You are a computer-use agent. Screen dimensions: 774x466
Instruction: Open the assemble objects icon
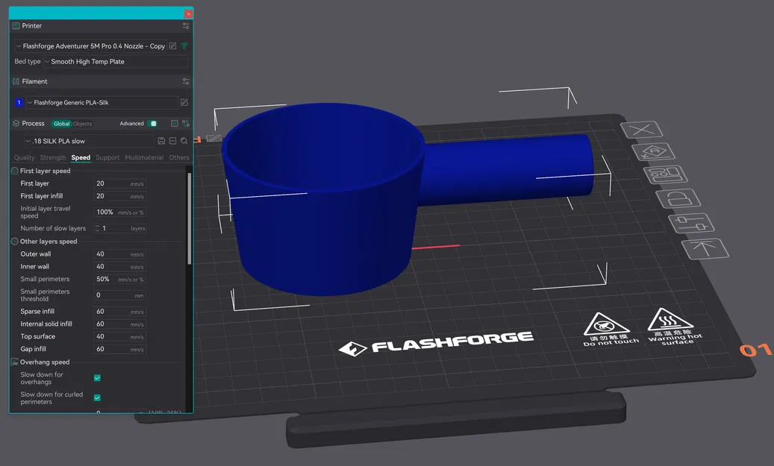(665, 174)
